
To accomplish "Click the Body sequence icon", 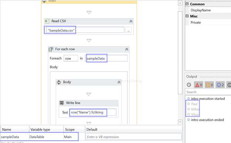I will 59,82.
